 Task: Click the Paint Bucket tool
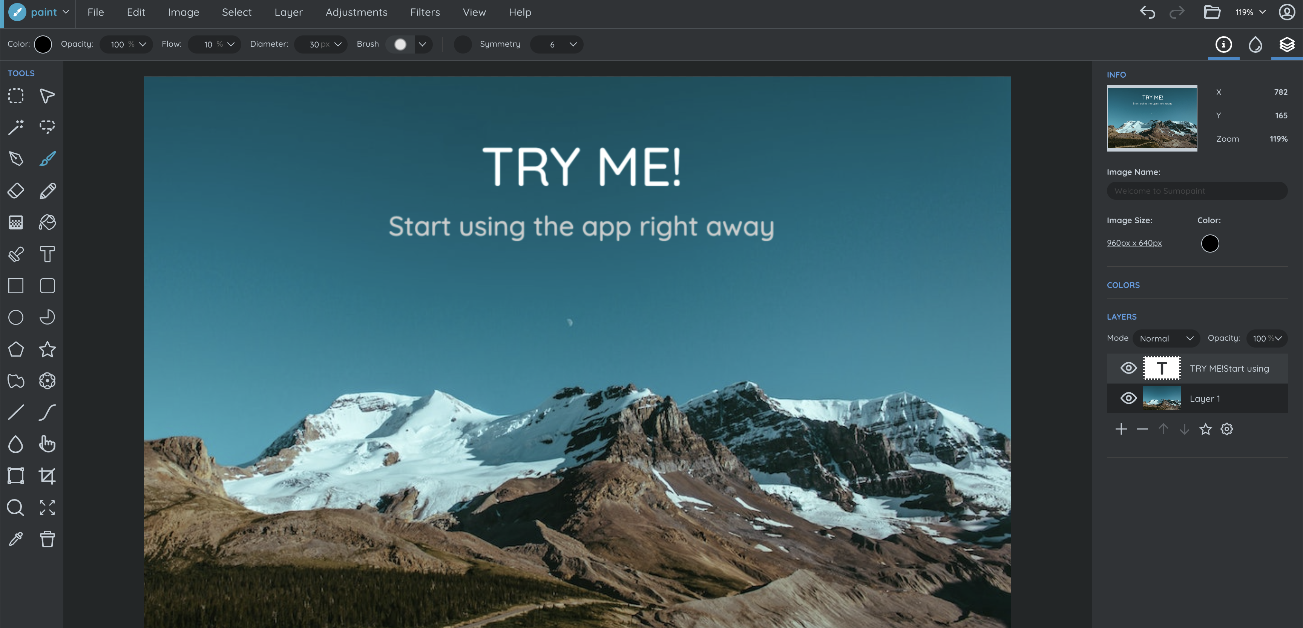47,222
